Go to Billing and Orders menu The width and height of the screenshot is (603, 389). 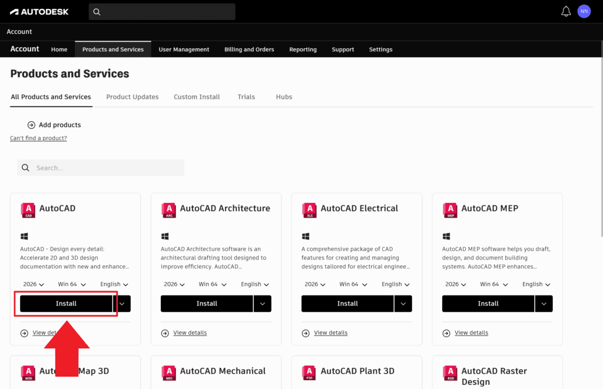coord(249,49)
